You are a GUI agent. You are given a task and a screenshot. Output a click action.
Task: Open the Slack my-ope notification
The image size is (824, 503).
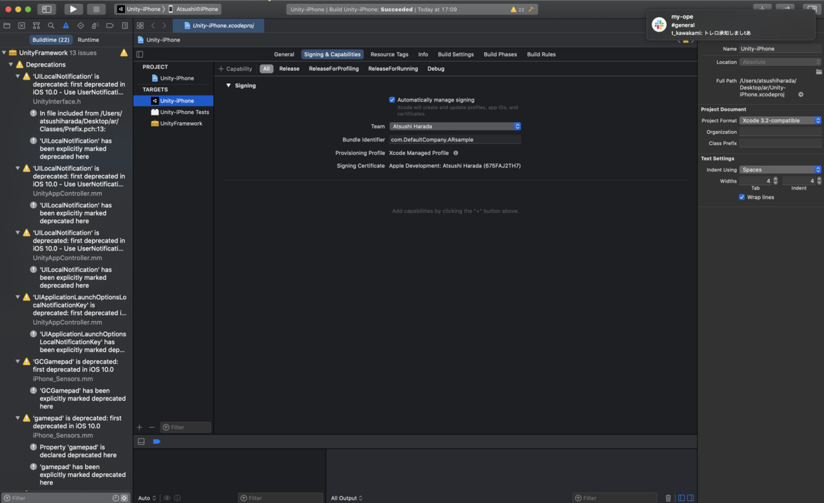click(731, 25)
